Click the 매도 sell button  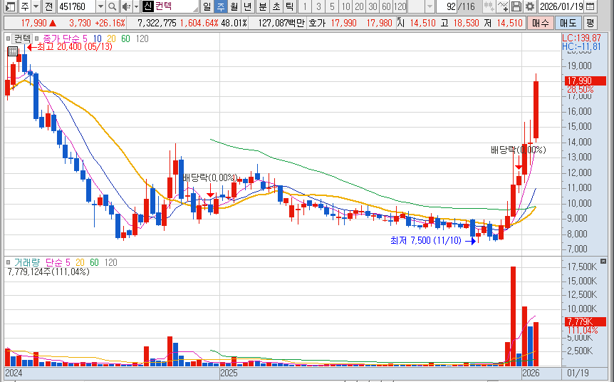click(568, 23)
